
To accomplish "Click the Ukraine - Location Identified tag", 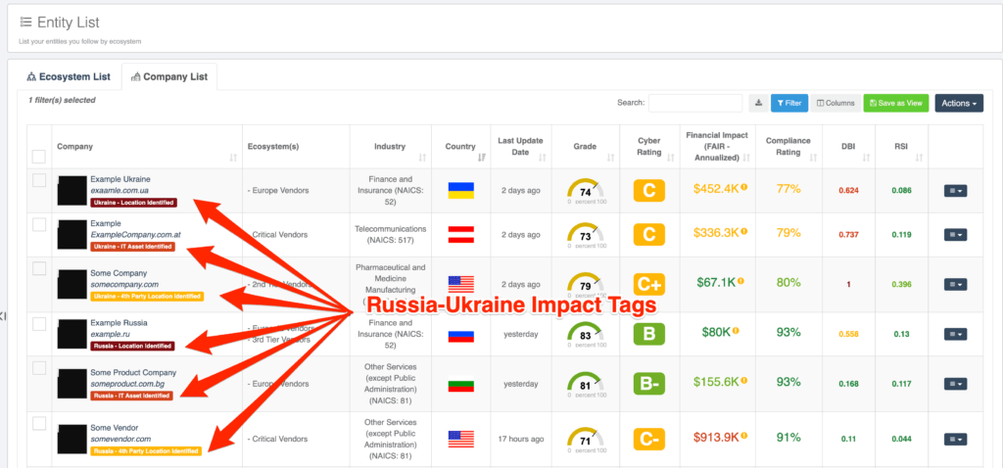I will click(133, 203).
